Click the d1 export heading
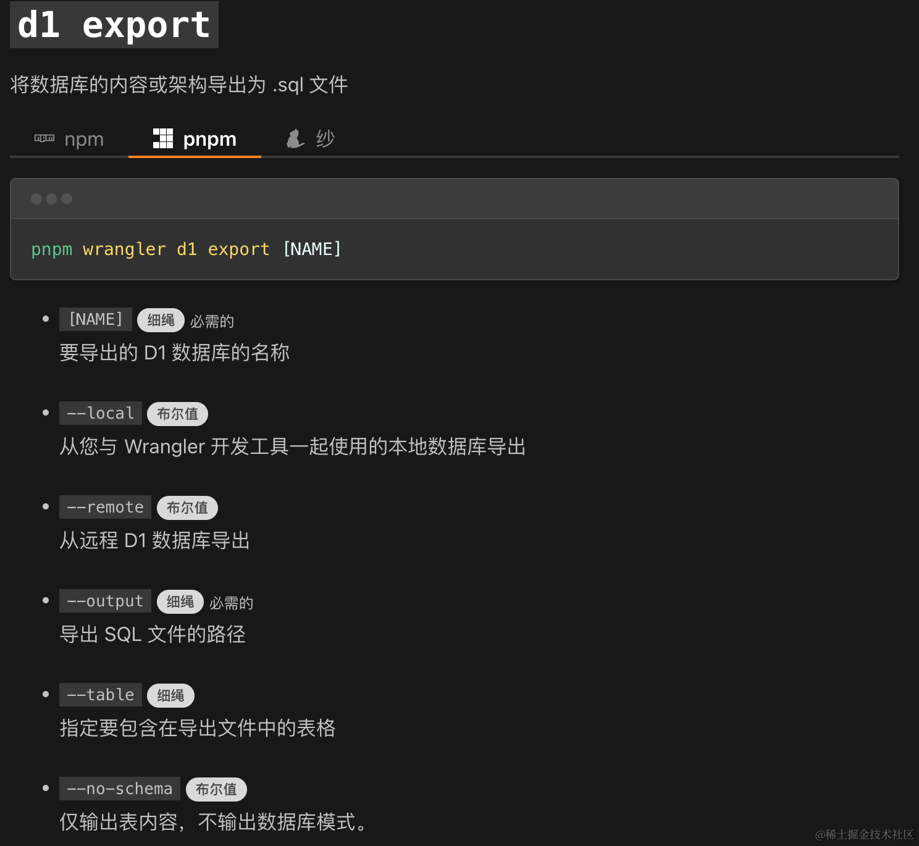919x846 pixels. point(114,25)
